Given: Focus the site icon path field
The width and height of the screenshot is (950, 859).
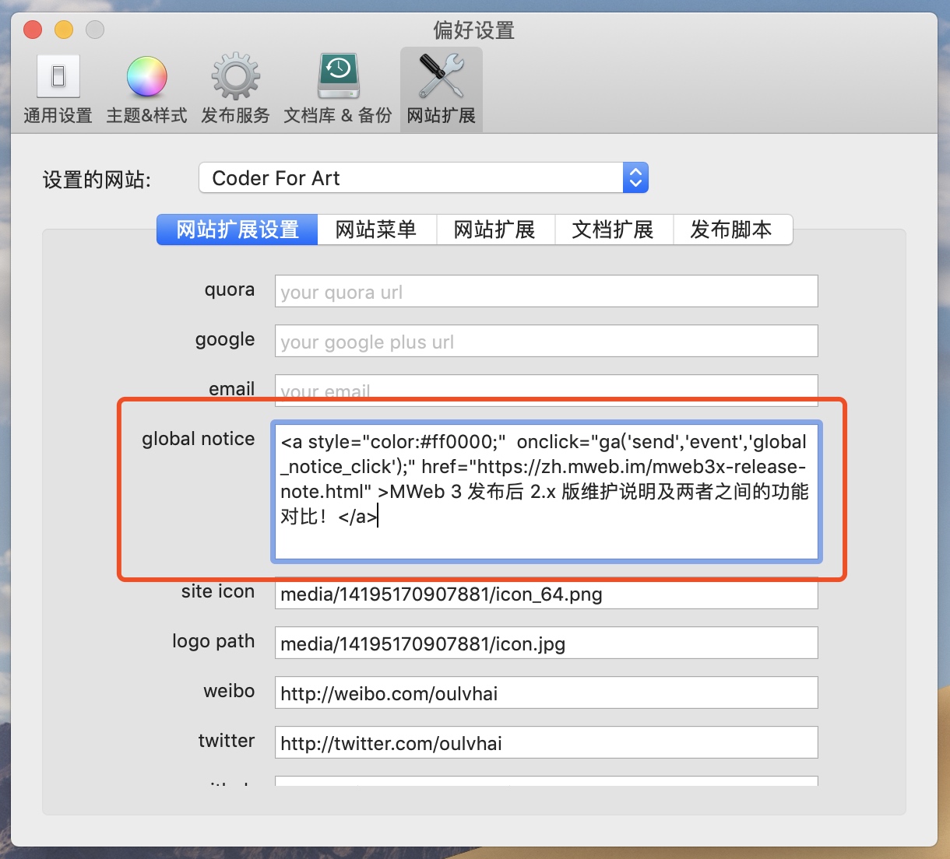Looking at the screenshot, I should (x=545, y=595).
